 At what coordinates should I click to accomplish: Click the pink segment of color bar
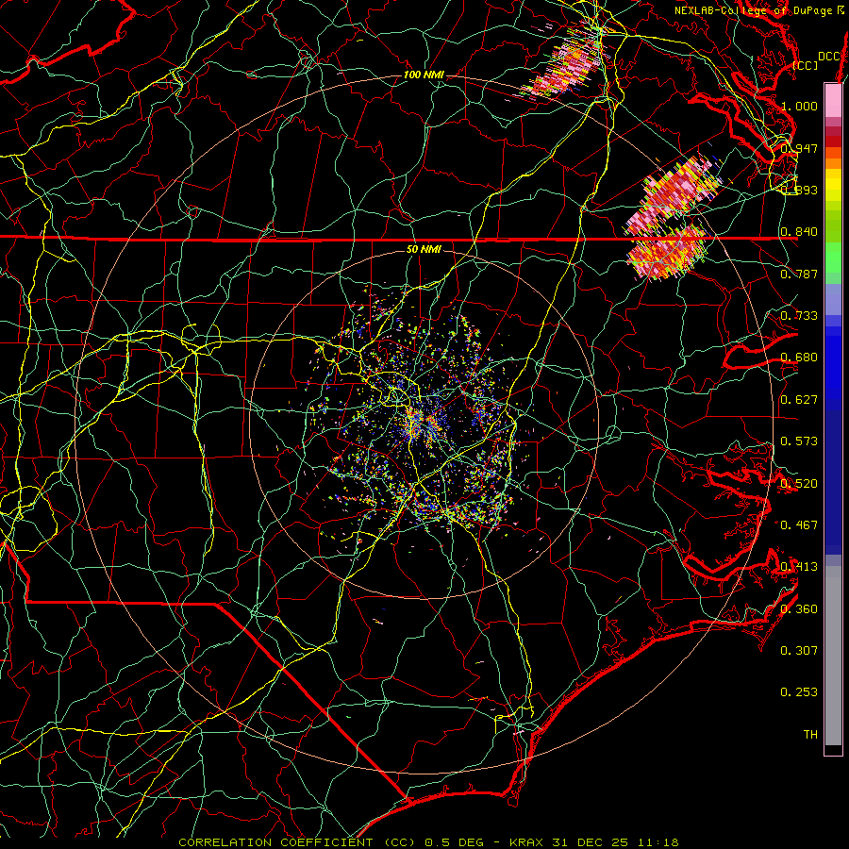(x=833, y=101)
